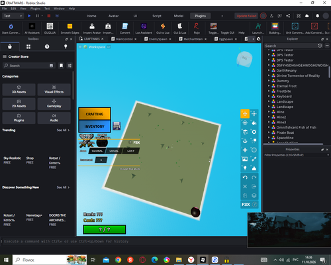Viewport: 331px width, 265px height.
Task: Start playtest with the blue Play button
Action: pos(29,16)
